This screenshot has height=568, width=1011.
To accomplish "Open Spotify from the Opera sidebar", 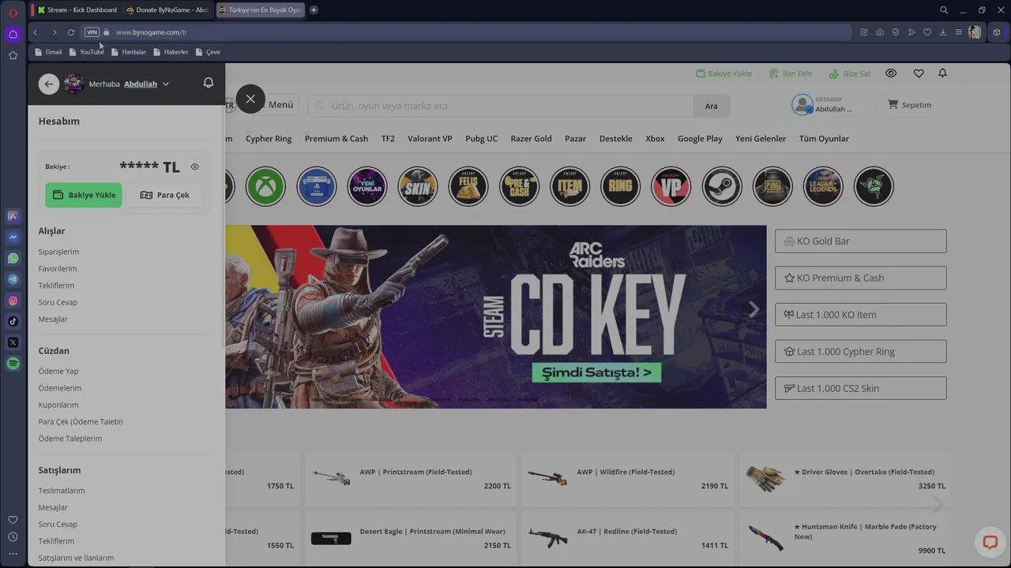I will (13, 364).
